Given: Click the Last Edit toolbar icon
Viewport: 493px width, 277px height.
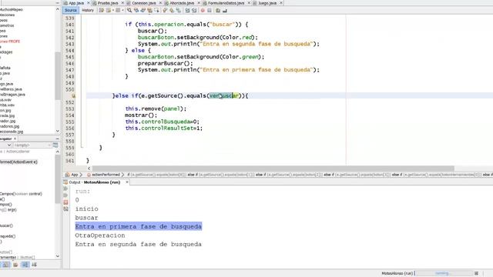Looking at the screenshot, I should [101, 10].
